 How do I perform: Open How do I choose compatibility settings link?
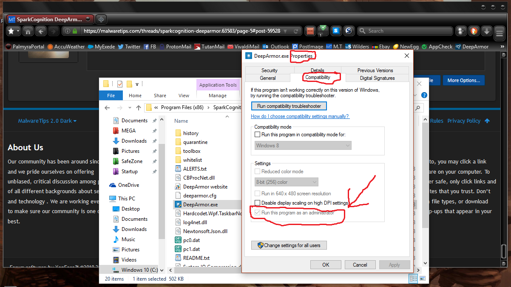pyautogui.click(x=300, y=116)
